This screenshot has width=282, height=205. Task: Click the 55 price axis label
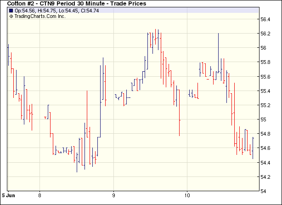pyautogui.click(x=264, y=120)
